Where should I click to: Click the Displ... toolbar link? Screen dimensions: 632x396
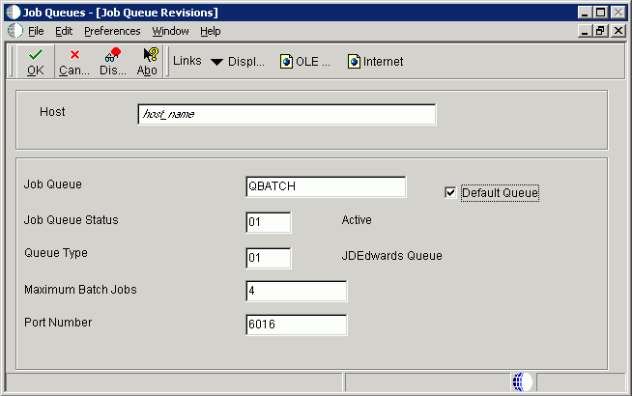click(x=246, y=62)
